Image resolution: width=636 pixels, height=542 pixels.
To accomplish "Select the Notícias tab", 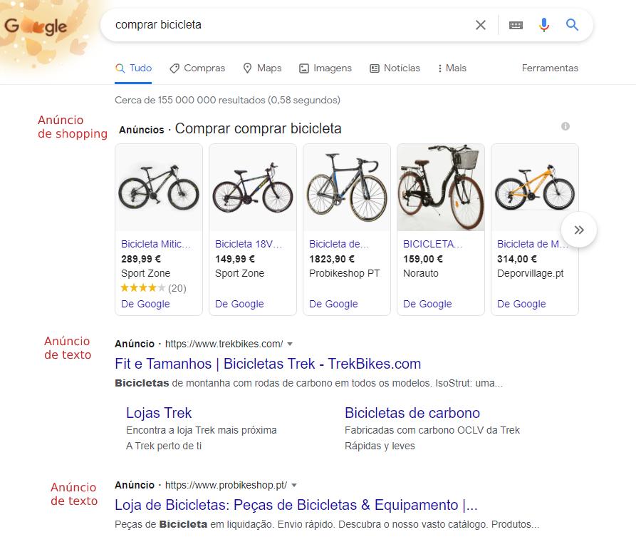I will coord(395,68).
